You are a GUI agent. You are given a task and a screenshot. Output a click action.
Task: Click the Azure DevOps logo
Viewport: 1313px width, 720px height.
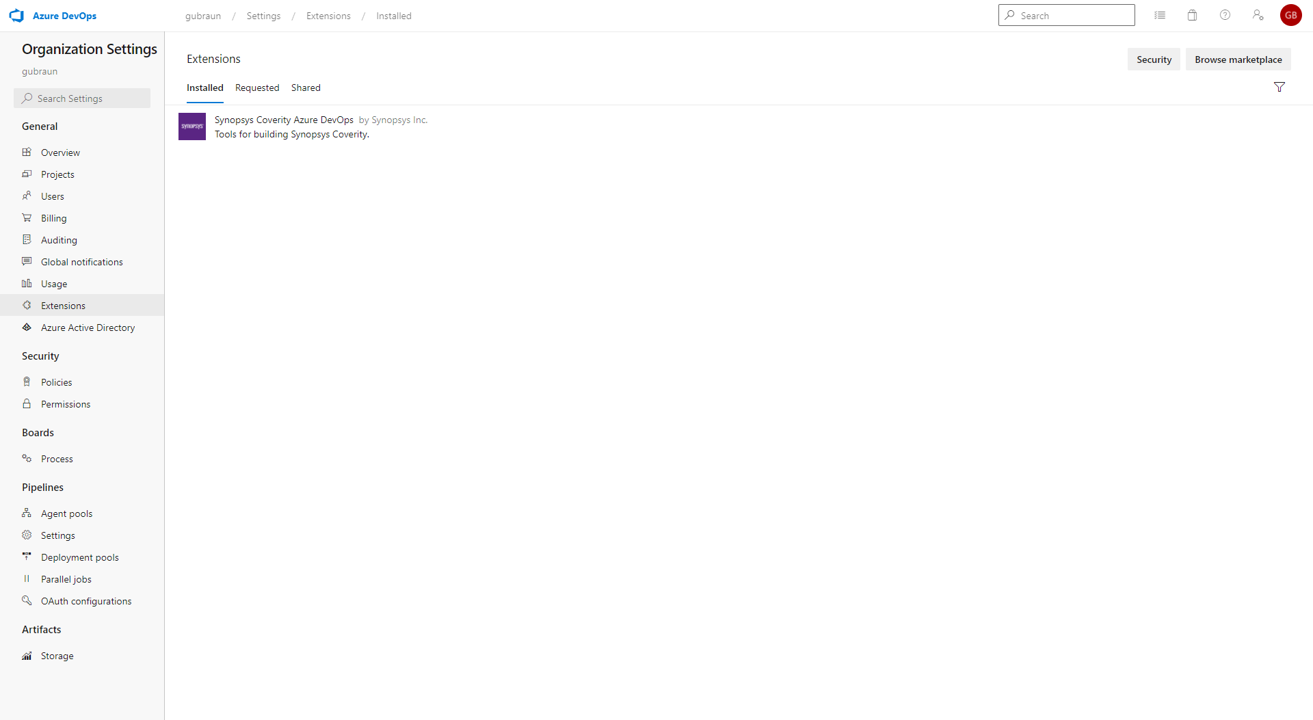pyautogui.click(x=16, y=15)
